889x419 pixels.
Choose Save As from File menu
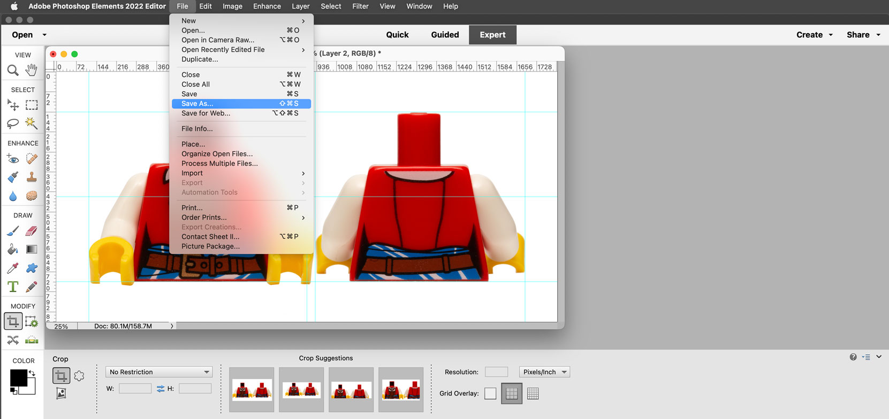241,104
